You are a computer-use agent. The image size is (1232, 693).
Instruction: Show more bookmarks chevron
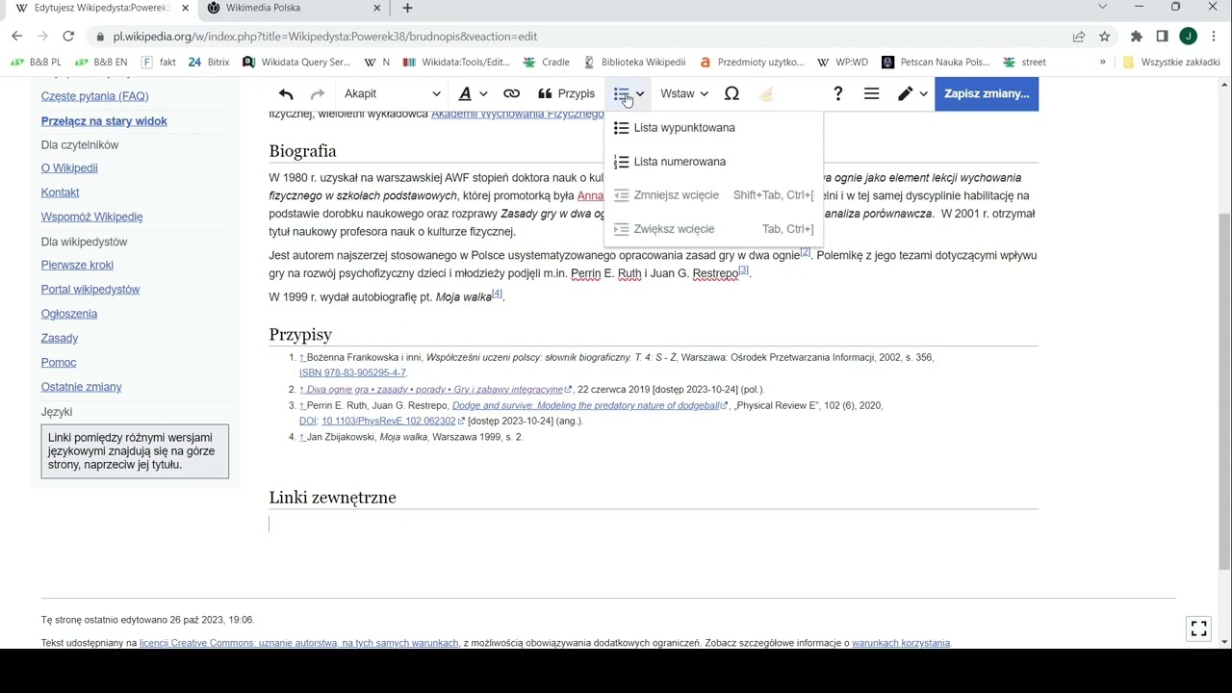pos(1103,63)
